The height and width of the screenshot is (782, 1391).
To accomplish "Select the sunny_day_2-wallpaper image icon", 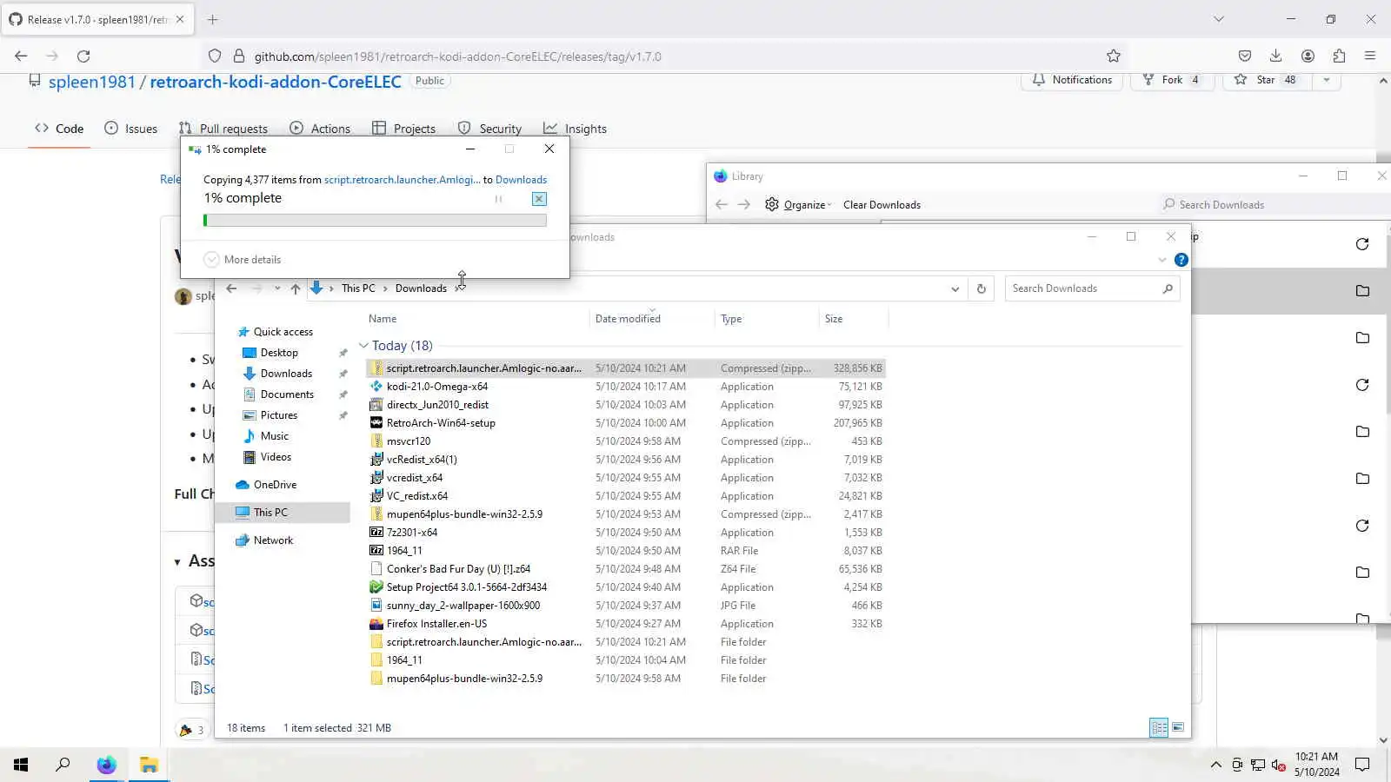I will click(x=376, y=606).
